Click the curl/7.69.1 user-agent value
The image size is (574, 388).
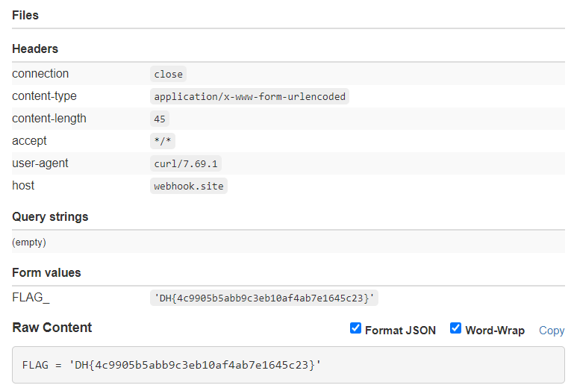coord(186,163)
